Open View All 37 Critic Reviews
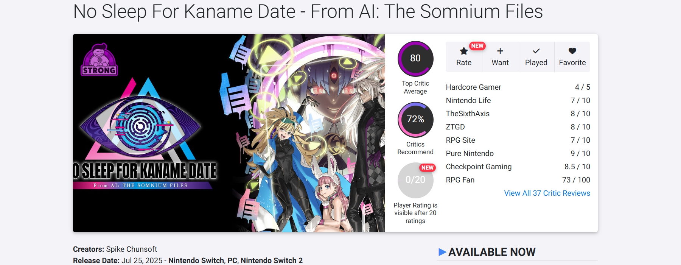Image resolution: width=681 pixels, height=265 pixels. (x=547, y=193)
